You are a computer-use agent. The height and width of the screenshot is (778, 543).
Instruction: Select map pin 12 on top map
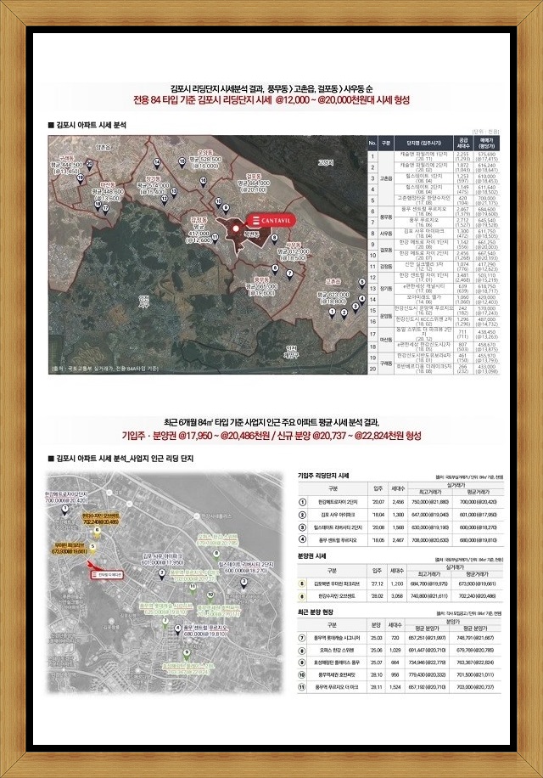pyautogui.click(x=164, y=199)
